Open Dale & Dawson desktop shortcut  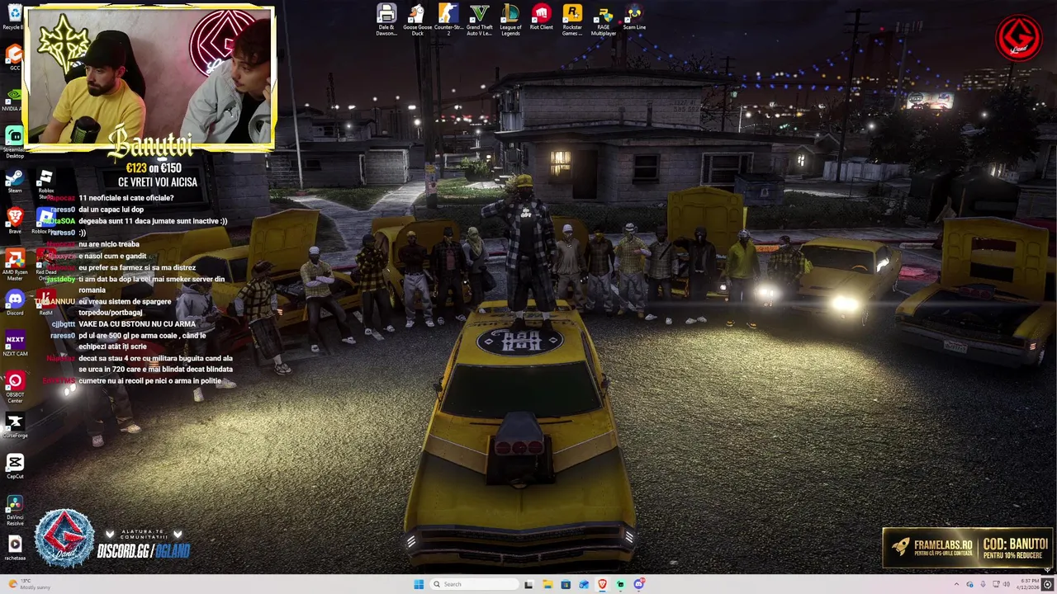click(386, 19)
